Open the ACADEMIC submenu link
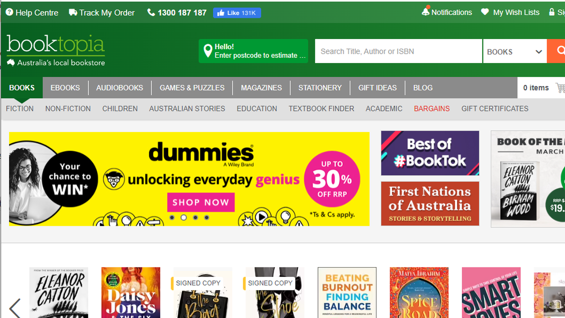 pyautogui.click(x=384, y=109)
